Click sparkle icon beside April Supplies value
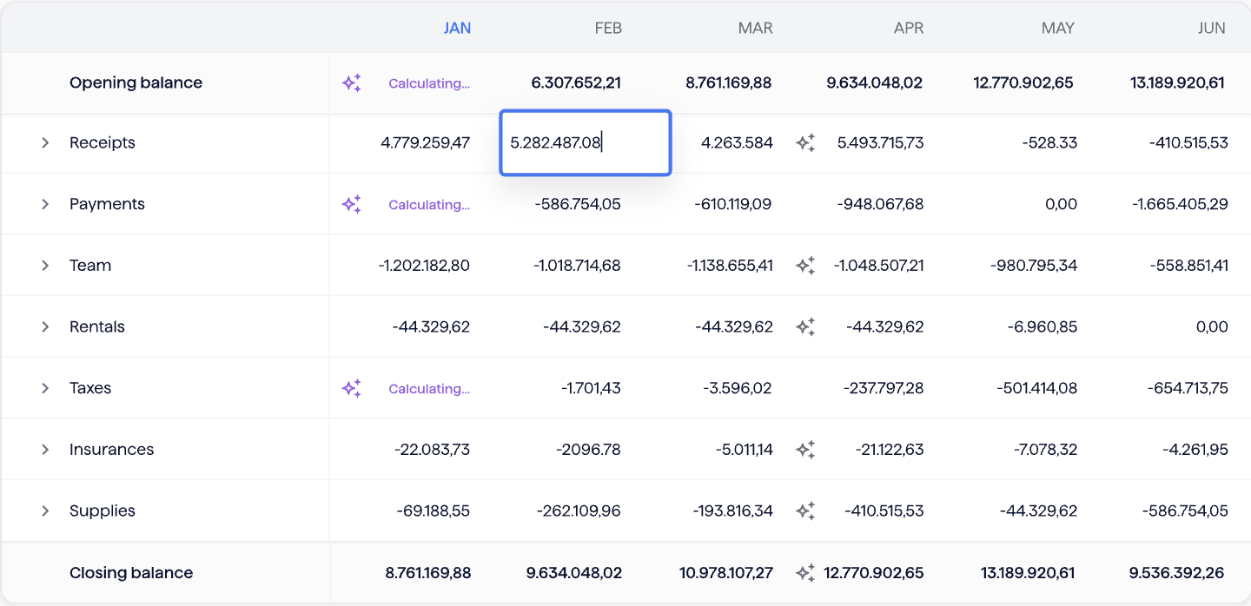Viewport: 1251px width, 606px height. click(805, 511)
